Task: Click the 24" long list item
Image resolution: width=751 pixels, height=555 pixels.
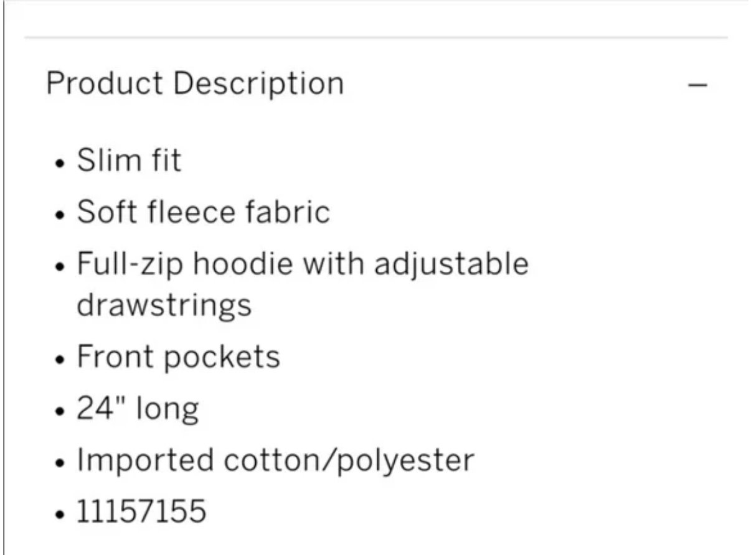Action: tap(138, 409)
